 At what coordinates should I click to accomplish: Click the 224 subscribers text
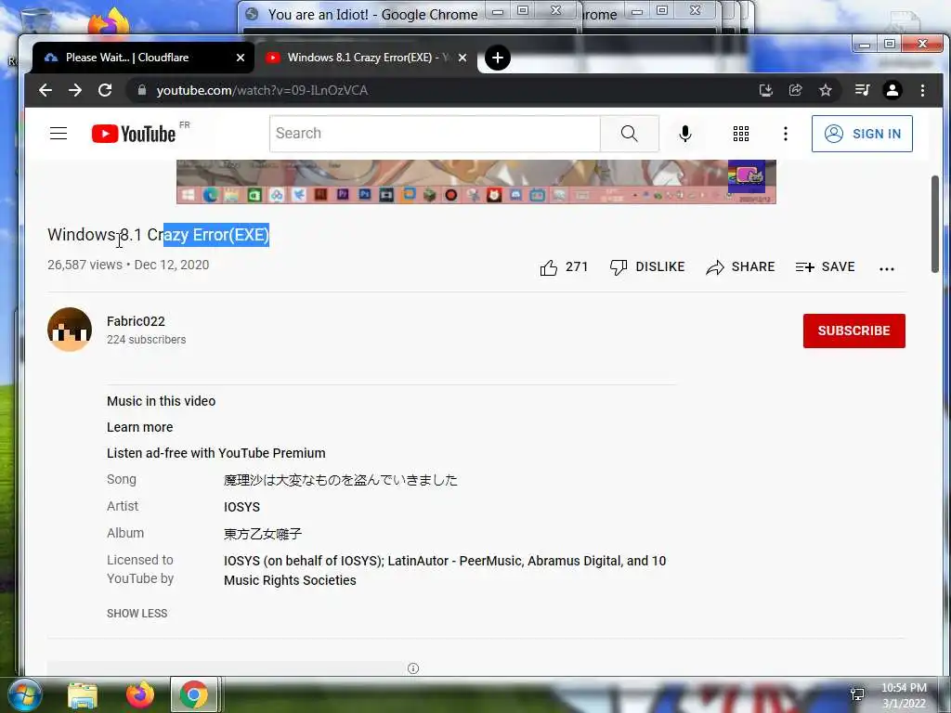coord(146,340)
